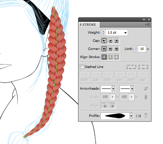Open the second arrowhead Scale slider arrow

pos(131,97)
